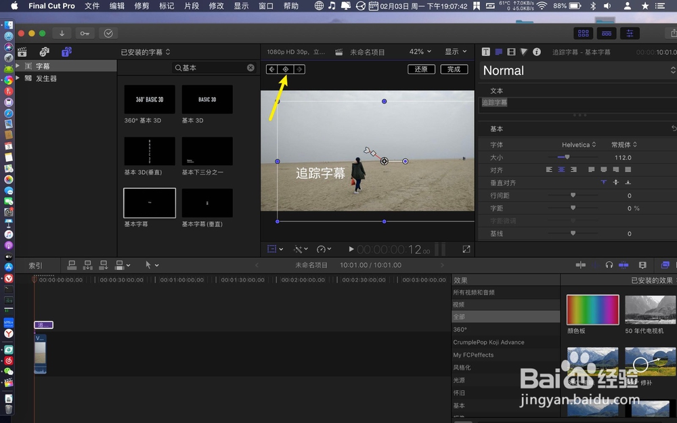This screenshot has height=423, width=677.
Task: Click the Inspector panel icon
Action: click(x=630, y=33)
